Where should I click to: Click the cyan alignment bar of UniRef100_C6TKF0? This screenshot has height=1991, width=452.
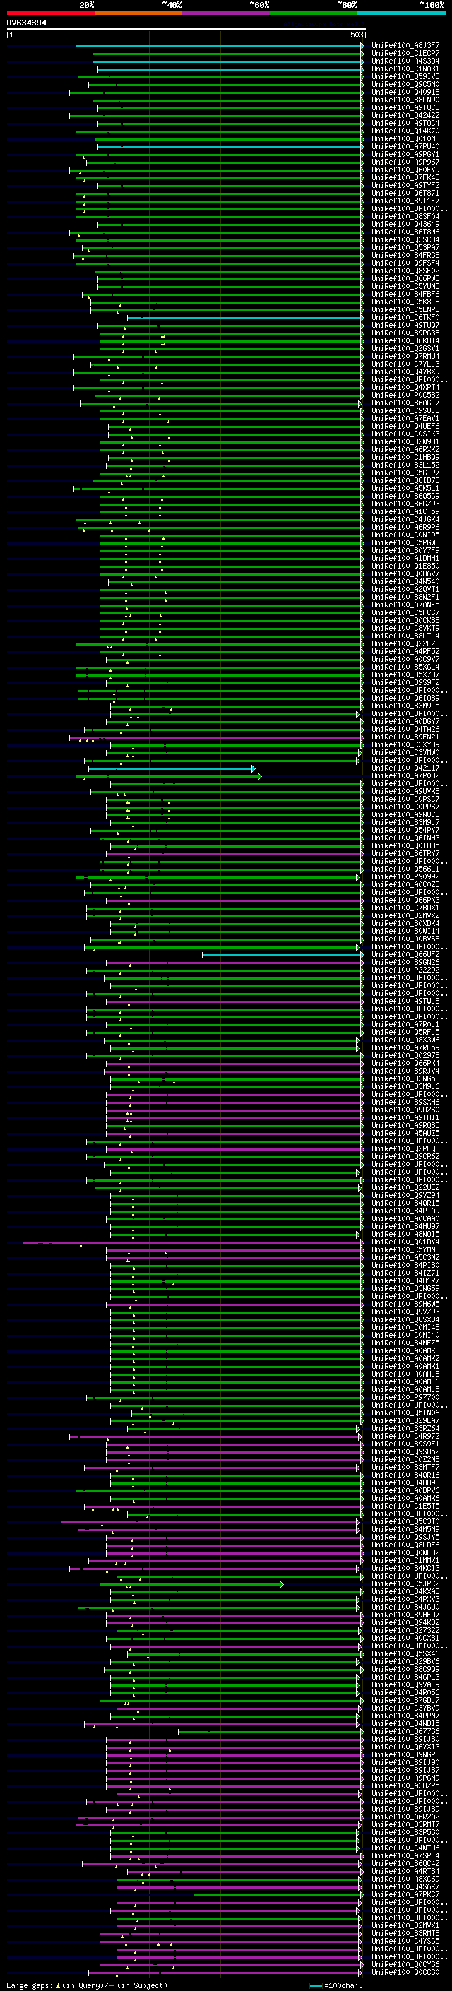point(245,318)
